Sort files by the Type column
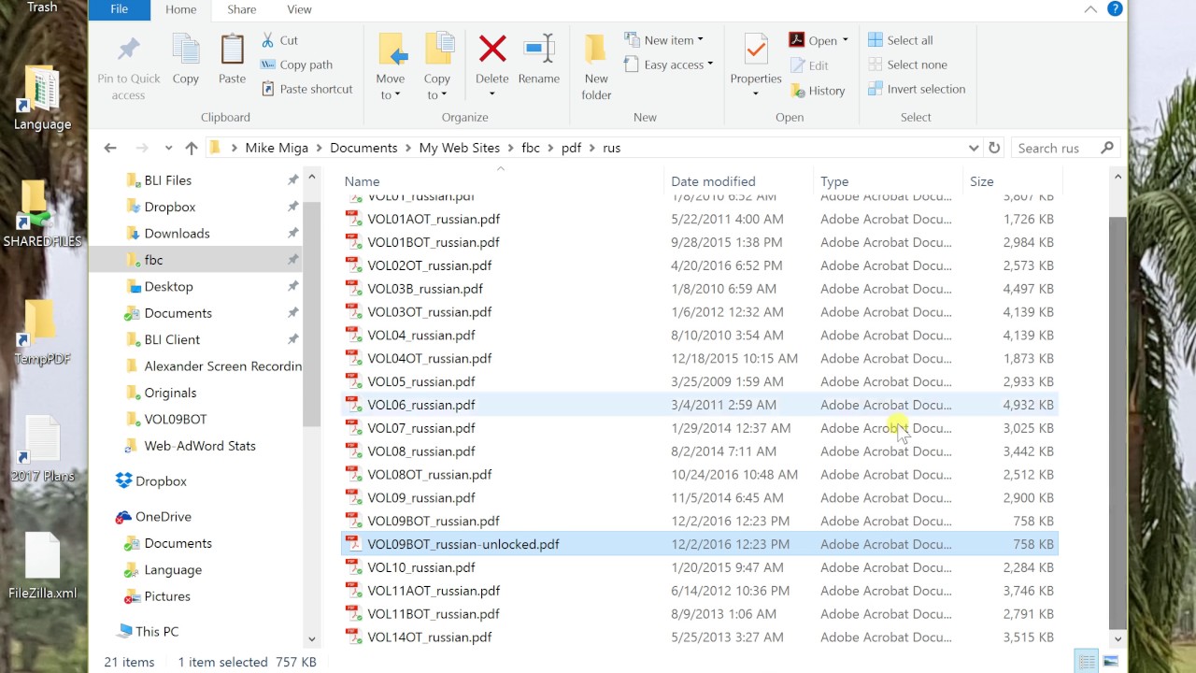Image resolution: width=1196 pixels, height=673 pixels. click(834, 181)
